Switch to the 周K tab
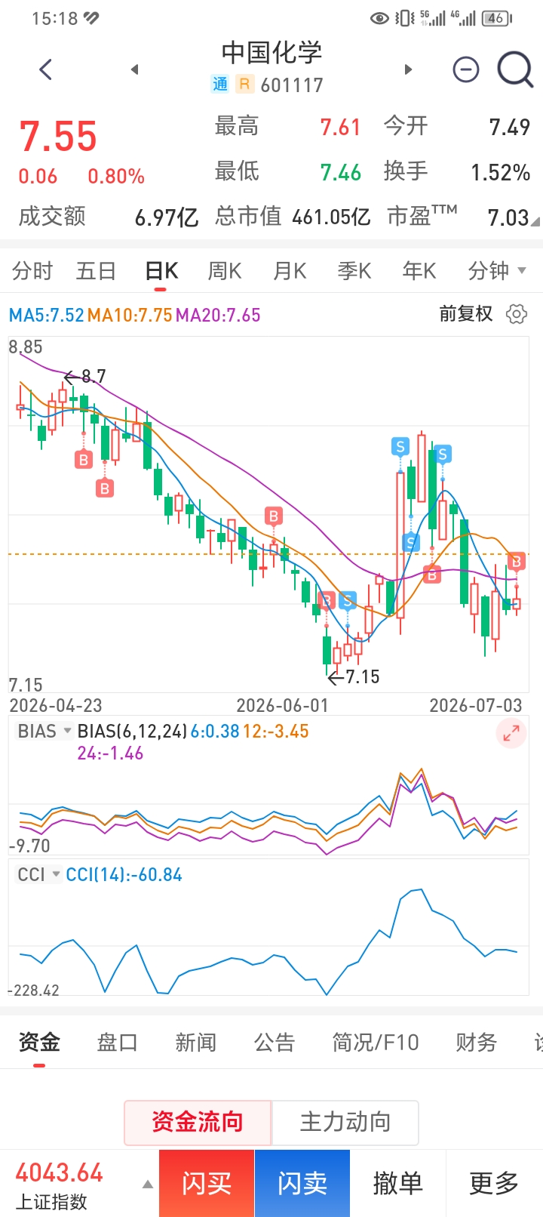This screenshot has height=1217, width=543. (x=224, y=270)
